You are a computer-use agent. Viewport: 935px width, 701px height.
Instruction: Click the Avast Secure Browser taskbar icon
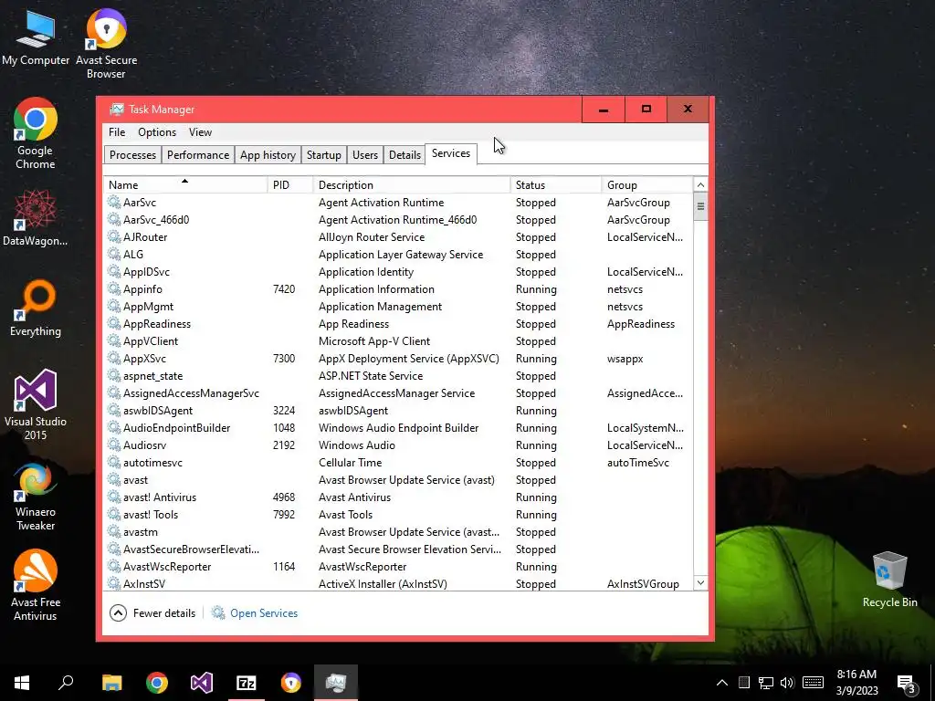pos(291,683)
